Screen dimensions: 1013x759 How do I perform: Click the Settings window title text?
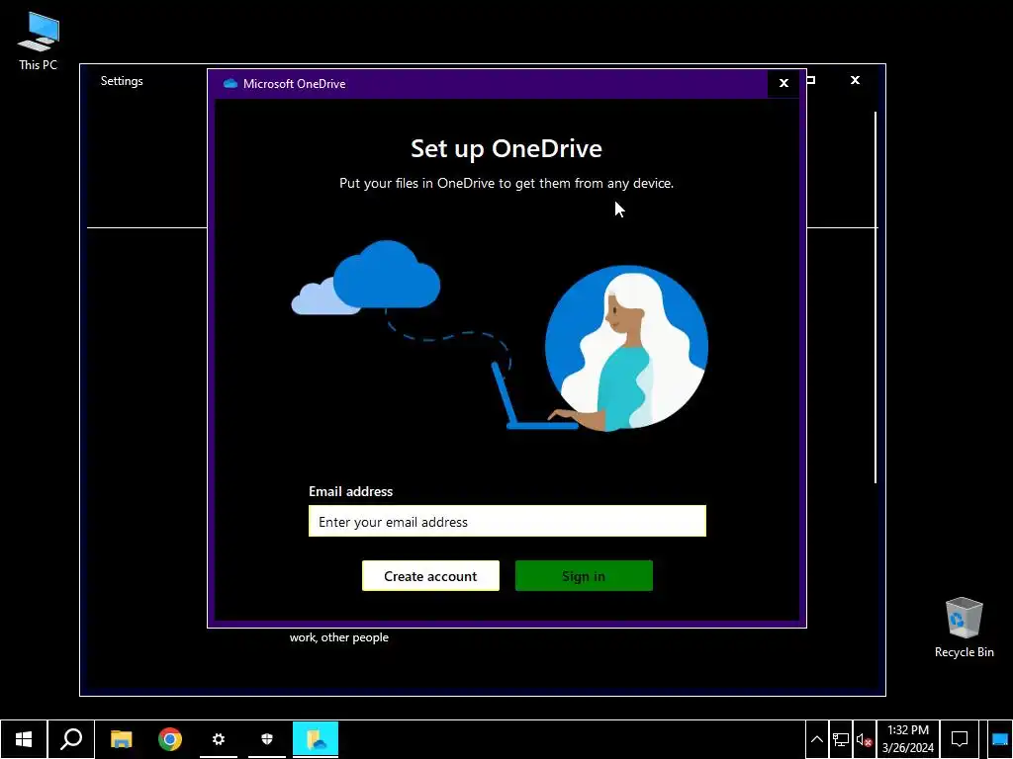pyautogui.click(x=122, y=81)
